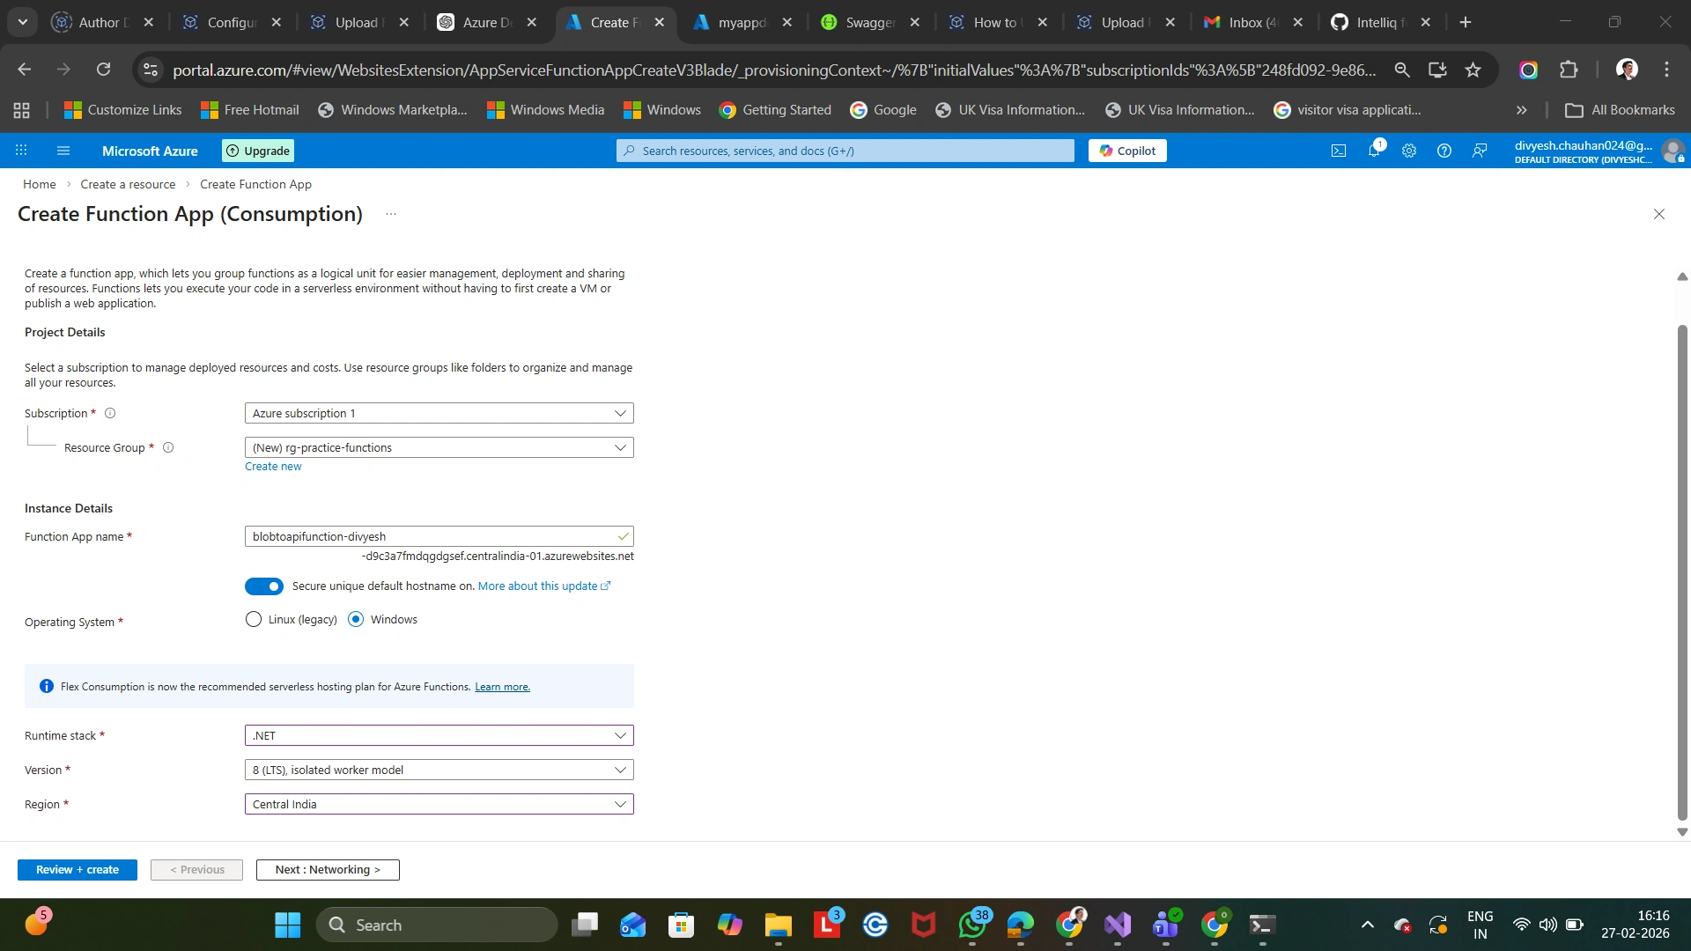The width and height of the screenshot is (1691, 951).
Task: Open the Chrome profile avatar
Action: (x=1627, y=70)
